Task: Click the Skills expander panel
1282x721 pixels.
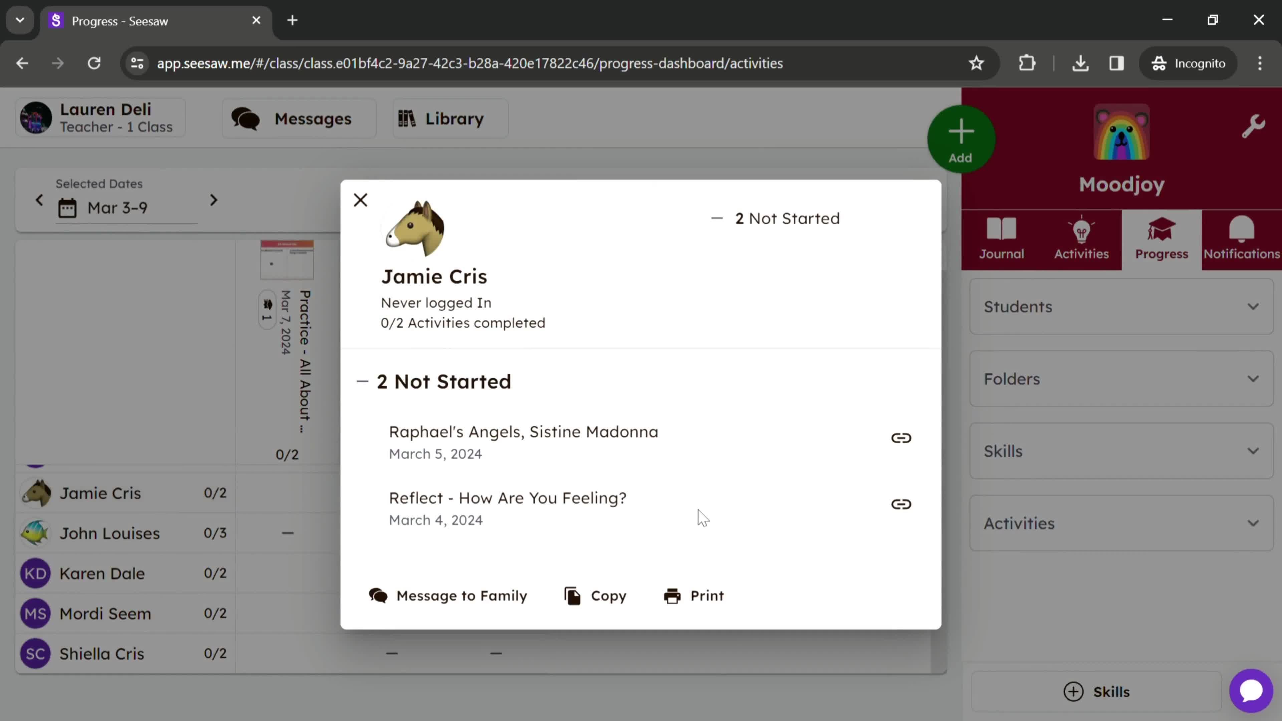Action: click(x=1123, y=451)
